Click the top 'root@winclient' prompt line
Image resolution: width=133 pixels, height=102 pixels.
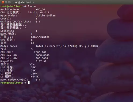(x=13, y=6)
